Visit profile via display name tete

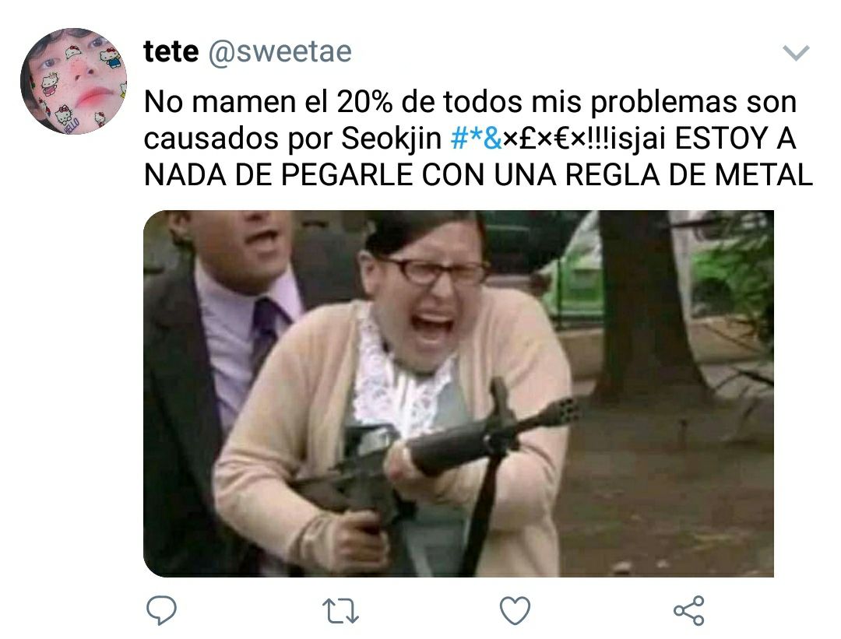click(171, 51)
